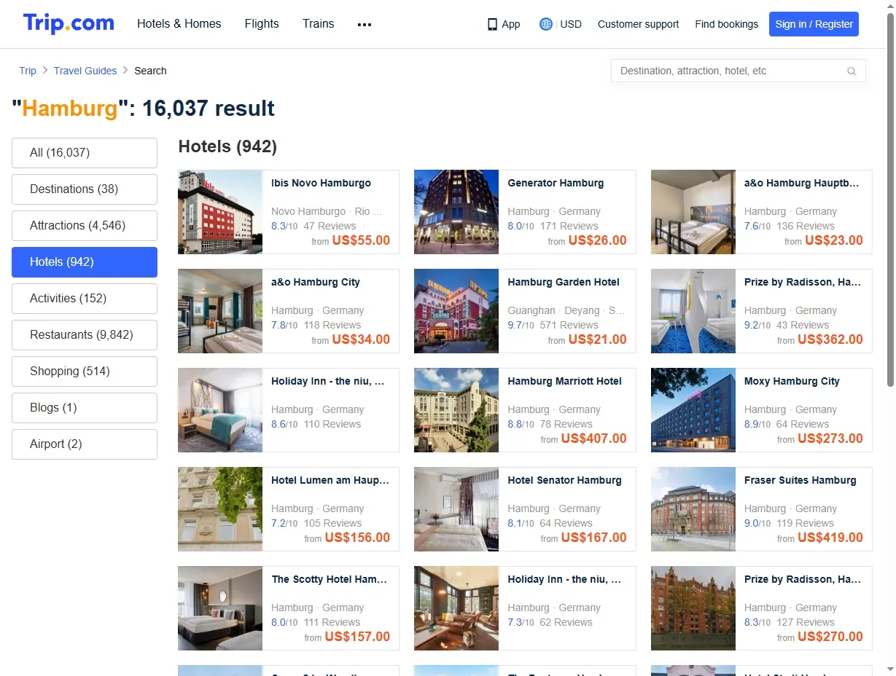896x676 pixels.
Task: Open the mobile App icon link
Action: pos(492,24)
